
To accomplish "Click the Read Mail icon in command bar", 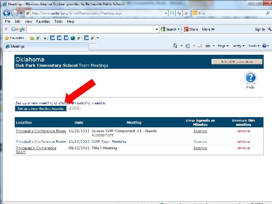I will pos(200,46).
